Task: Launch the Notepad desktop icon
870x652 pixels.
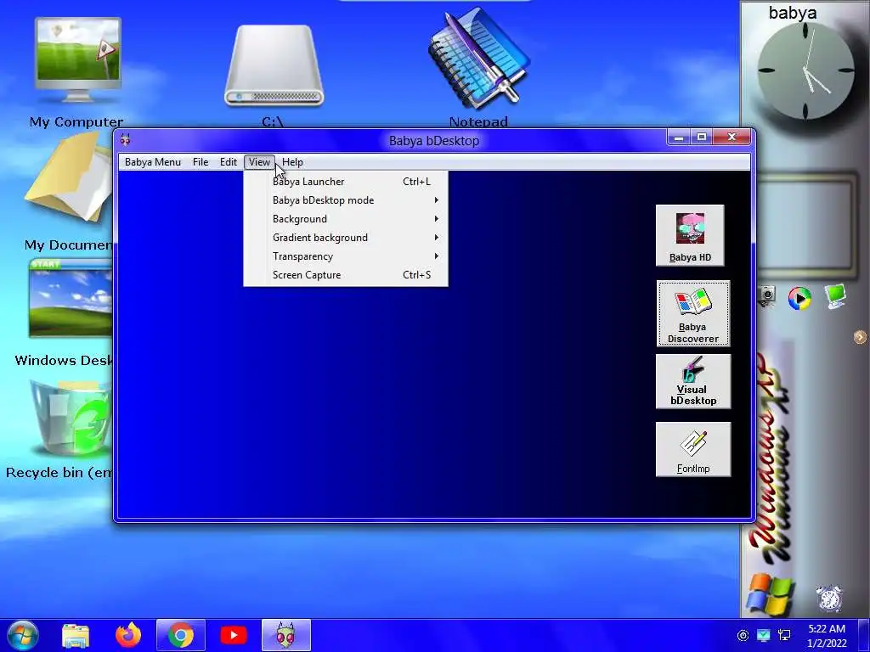Action: click(478, 59)
